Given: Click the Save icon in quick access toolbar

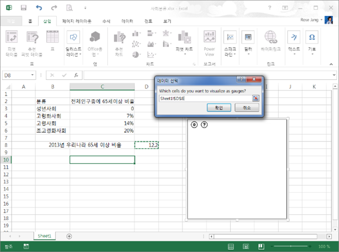Looking at the screenshot, I should pyautogui.click(x=23, y=8).
